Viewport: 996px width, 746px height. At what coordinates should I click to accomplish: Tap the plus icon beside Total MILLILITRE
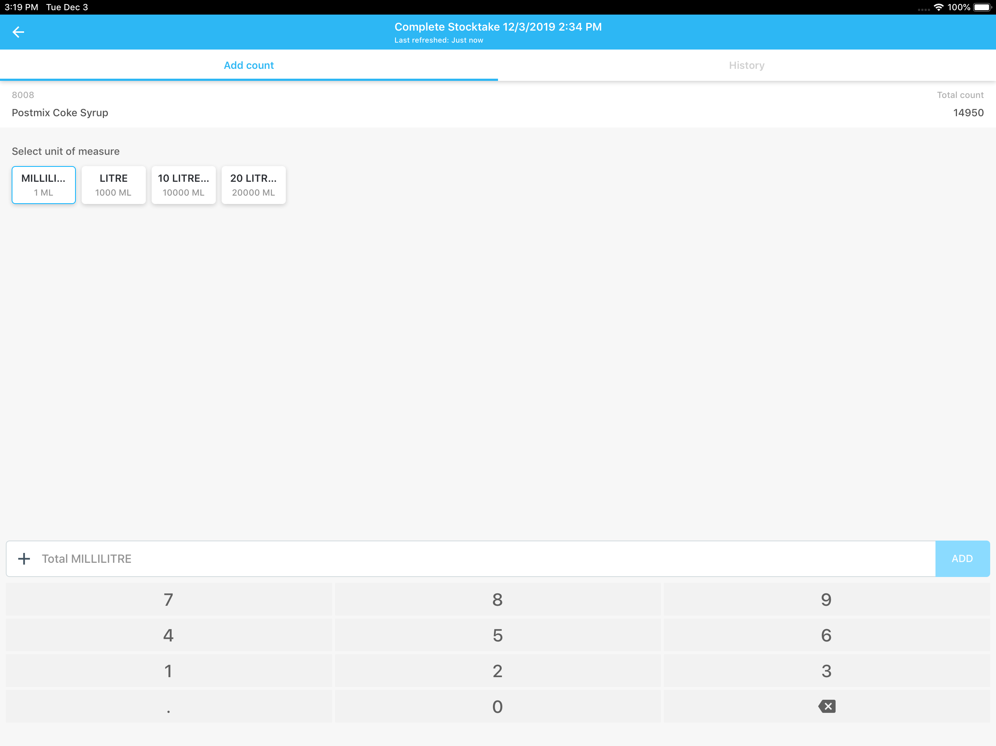tap(24, 558)
